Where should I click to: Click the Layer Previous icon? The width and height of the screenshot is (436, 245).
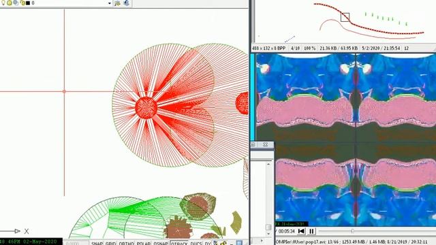click(127, 3)
